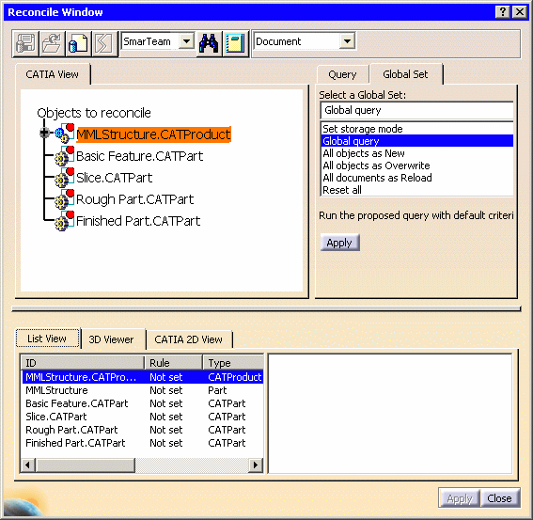Click the binoculars search icon
The height and width of the screenshot is (520, 533).
tap(209, 43)
